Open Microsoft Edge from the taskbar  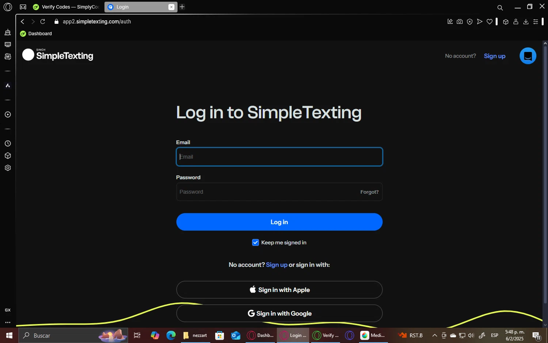click(x=171, y=335)
